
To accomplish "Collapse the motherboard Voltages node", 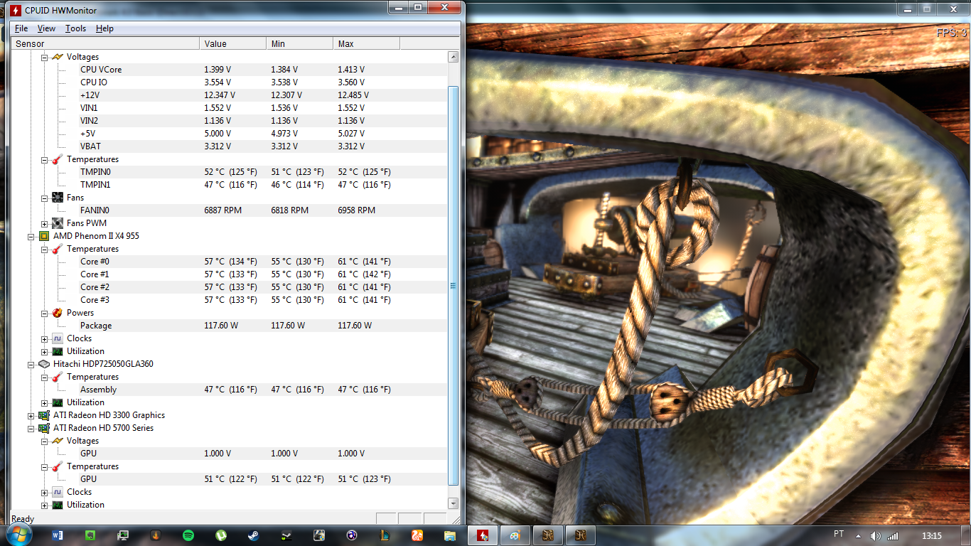I will tap(44, 57).
